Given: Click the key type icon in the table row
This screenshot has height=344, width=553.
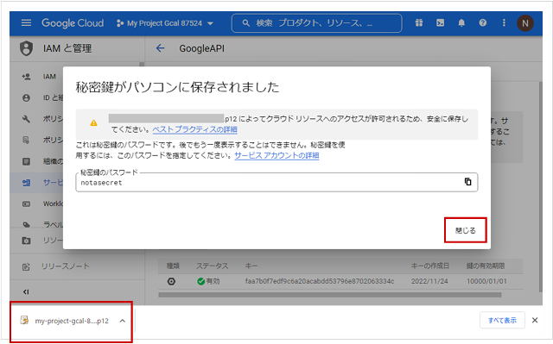Looking at the screenshot, I should pos(171,281).
